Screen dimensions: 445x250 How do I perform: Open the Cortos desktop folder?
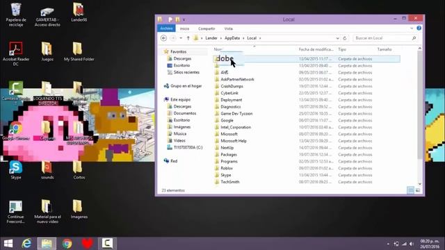click(79, 170)
